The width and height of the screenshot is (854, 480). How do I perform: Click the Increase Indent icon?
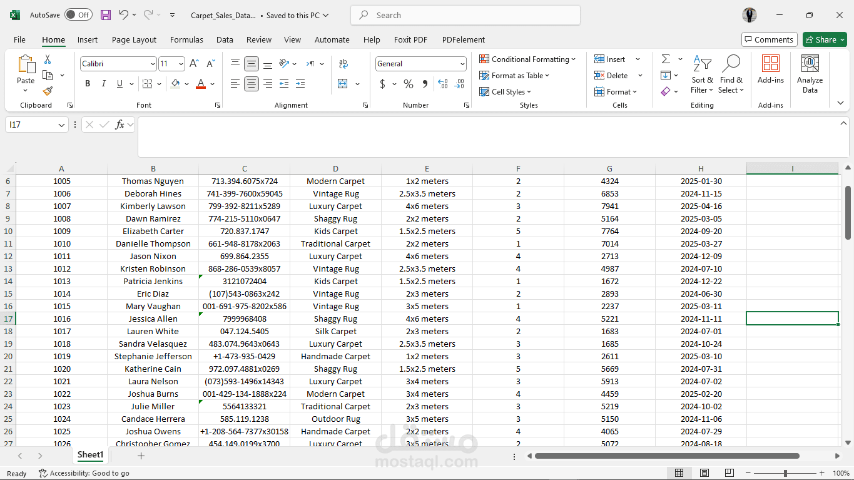click(x=300, y=84)
